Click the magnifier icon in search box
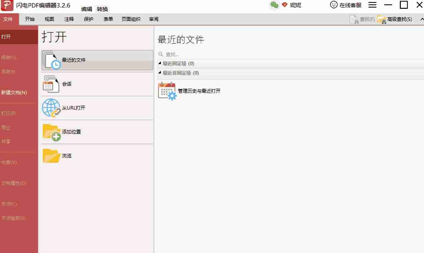The image size is (424, 253). coord(161,54)
